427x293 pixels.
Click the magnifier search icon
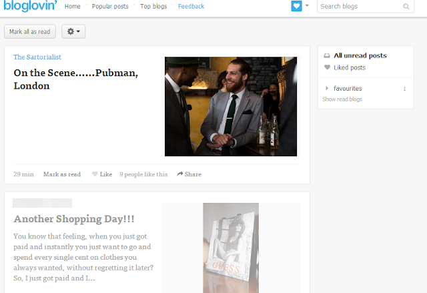tap(406, 6)
